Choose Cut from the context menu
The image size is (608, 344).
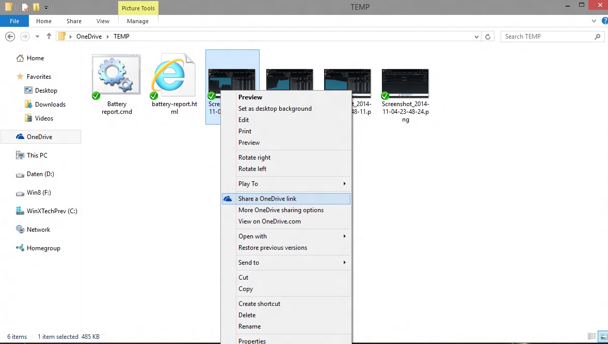point(286,278)
